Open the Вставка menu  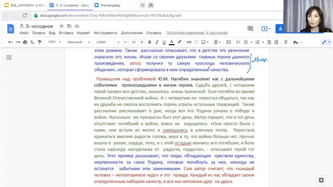pyautogui.click(x=66, y=33)
